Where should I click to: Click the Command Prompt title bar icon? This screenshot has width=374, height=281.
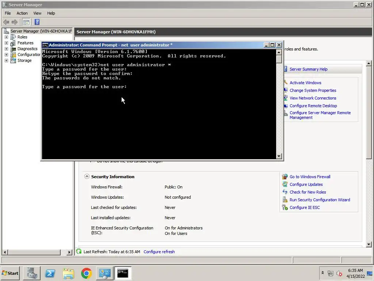click(45, 45)
